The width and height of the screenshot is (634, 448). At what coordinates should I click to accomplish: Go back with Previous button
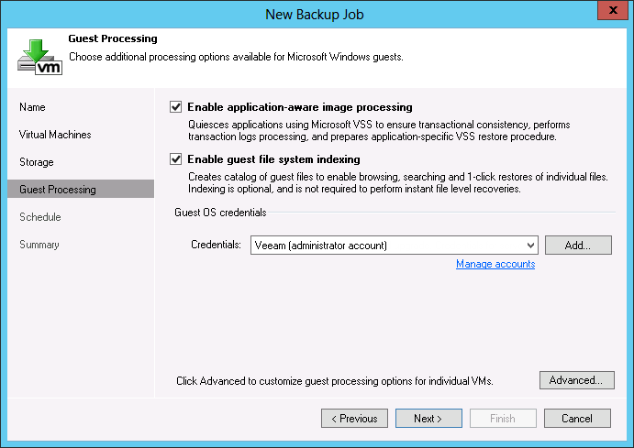[354, 419]
